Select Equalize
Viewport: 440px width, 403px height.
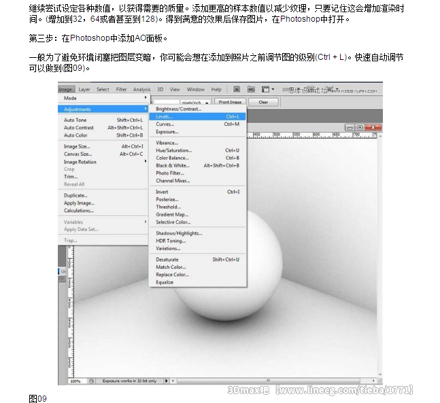point(197,283)
